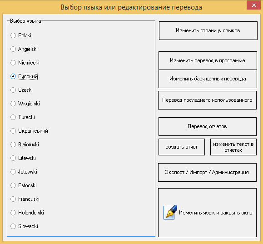The image size is (263, 244).
Task: Open Изменить перевод в программе
Action: point(208,60)
